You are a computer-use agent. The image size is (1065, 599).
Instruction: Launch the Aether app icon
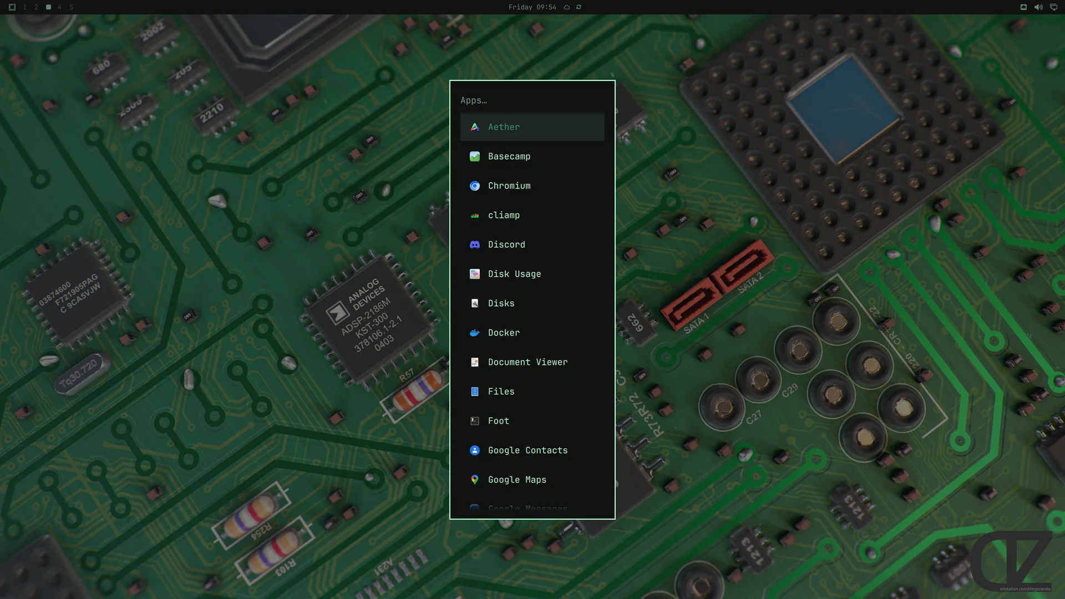click(x=475, y=127)
